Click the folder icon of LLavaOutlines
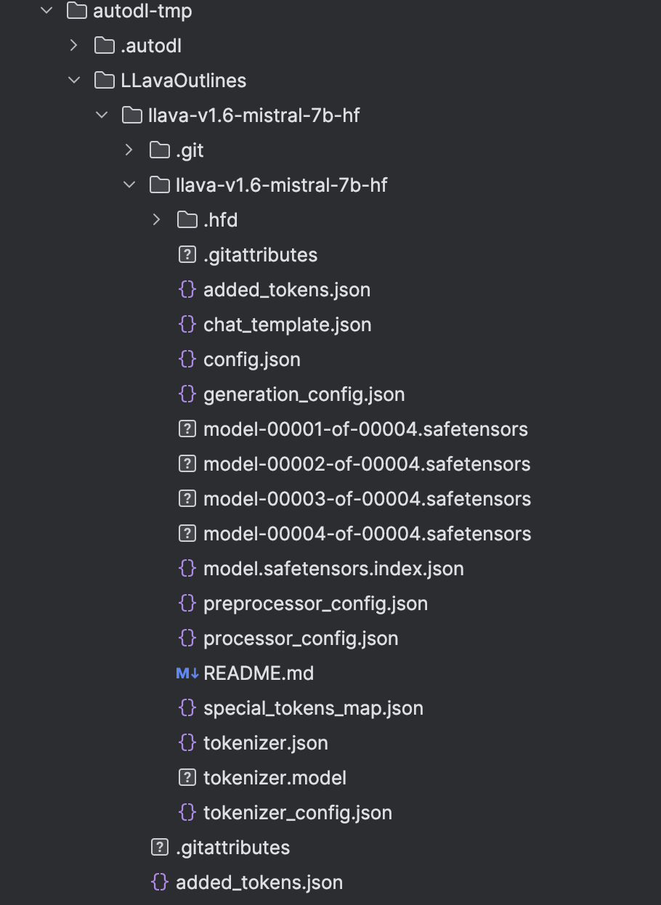Viewport: 661px width, 905px height. (105, 81)
